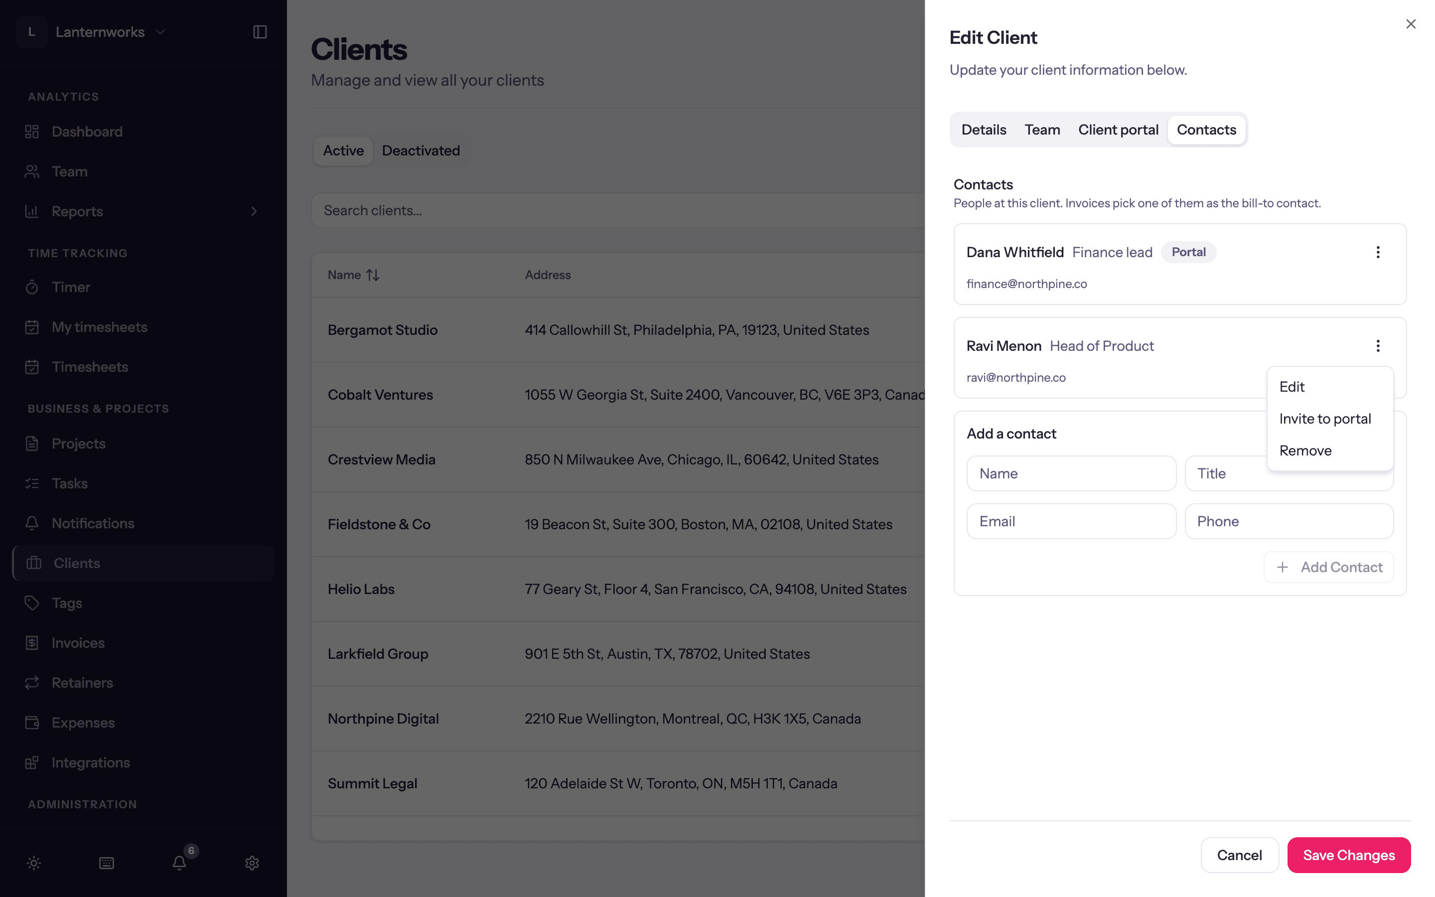Open the Larkfield Group client row
1435x897 pixels.
[618, 654]
